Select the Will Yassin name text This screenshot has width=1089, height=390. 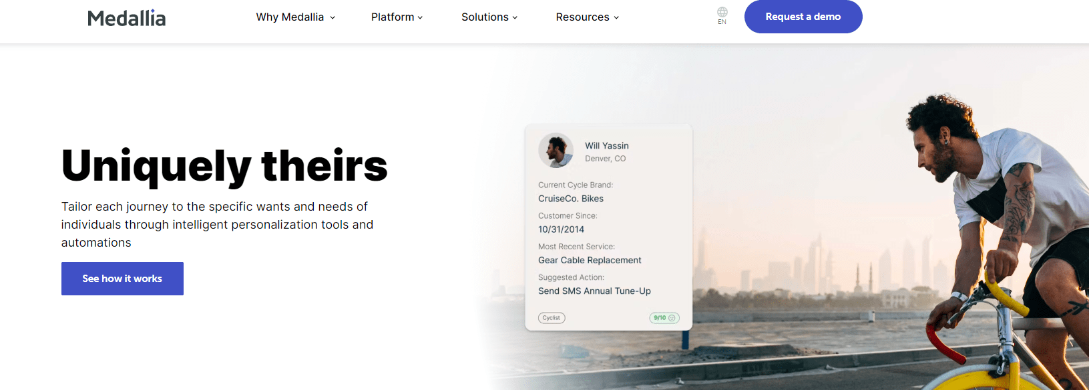[606, 146]
